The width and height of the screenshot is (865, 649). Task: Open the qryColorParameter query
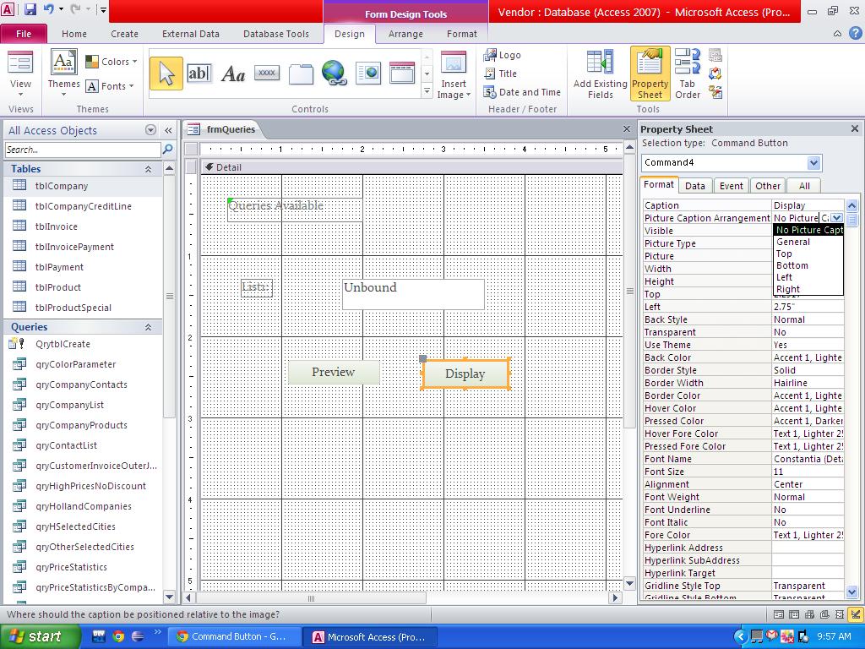click(x=84, y=364)
